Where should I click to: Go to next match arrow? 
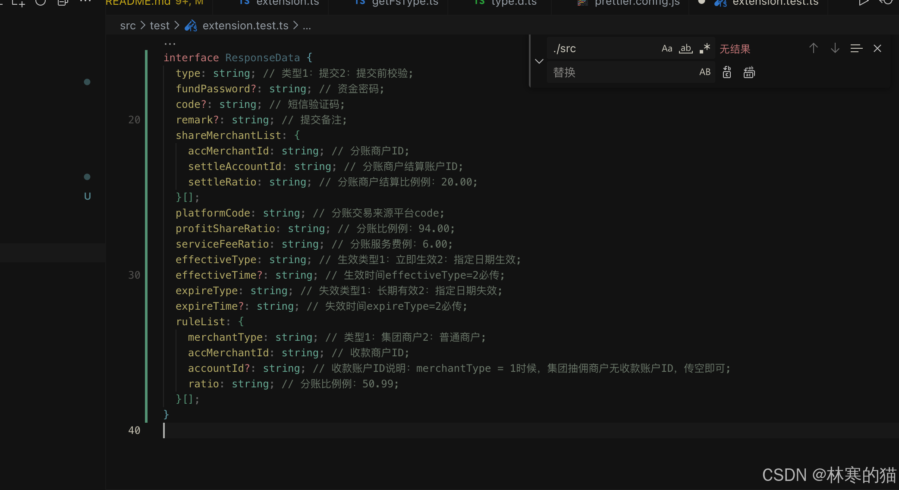click(x=835, y=48)
